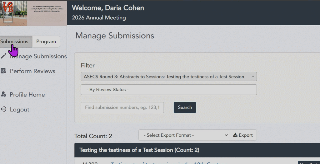
Task: Focus the Find submission numbers field
Action: pos(122,107)
